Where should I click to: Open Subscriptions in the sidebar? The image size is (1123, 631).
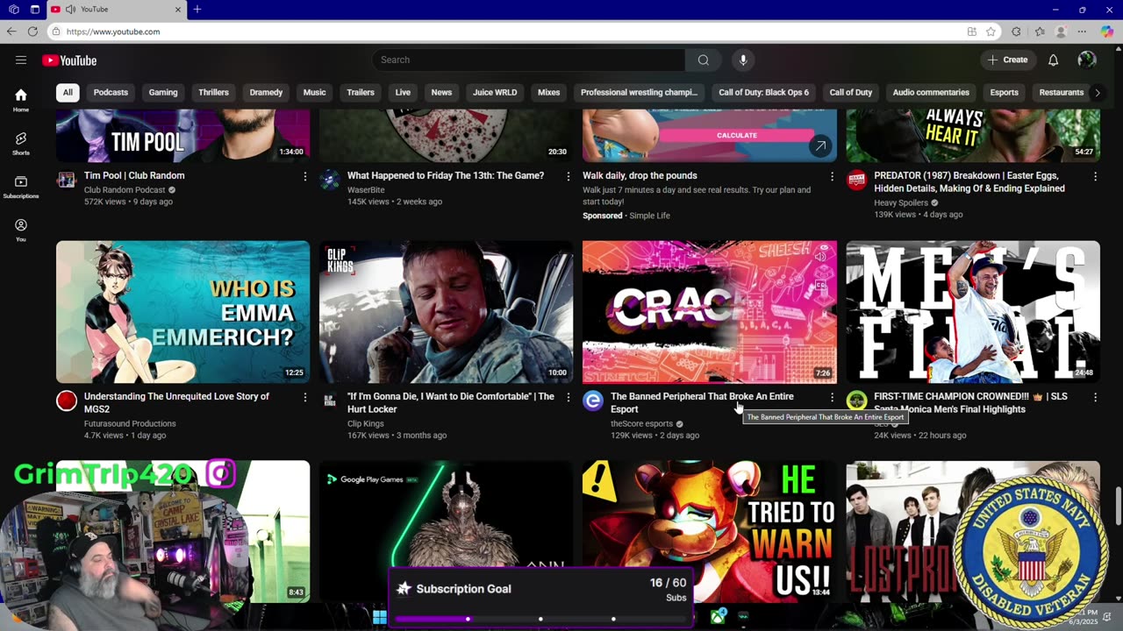pos(21,187)
